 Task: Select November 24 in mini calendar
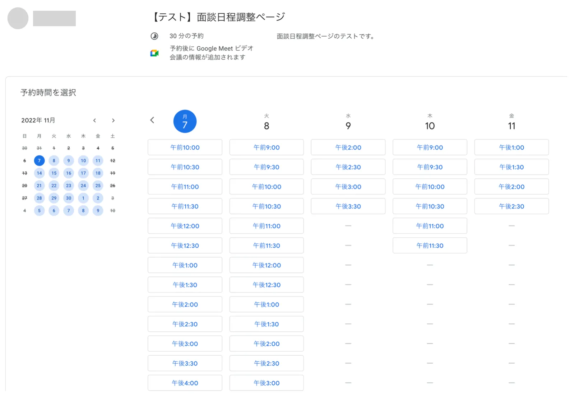click(x=83, y=186)
